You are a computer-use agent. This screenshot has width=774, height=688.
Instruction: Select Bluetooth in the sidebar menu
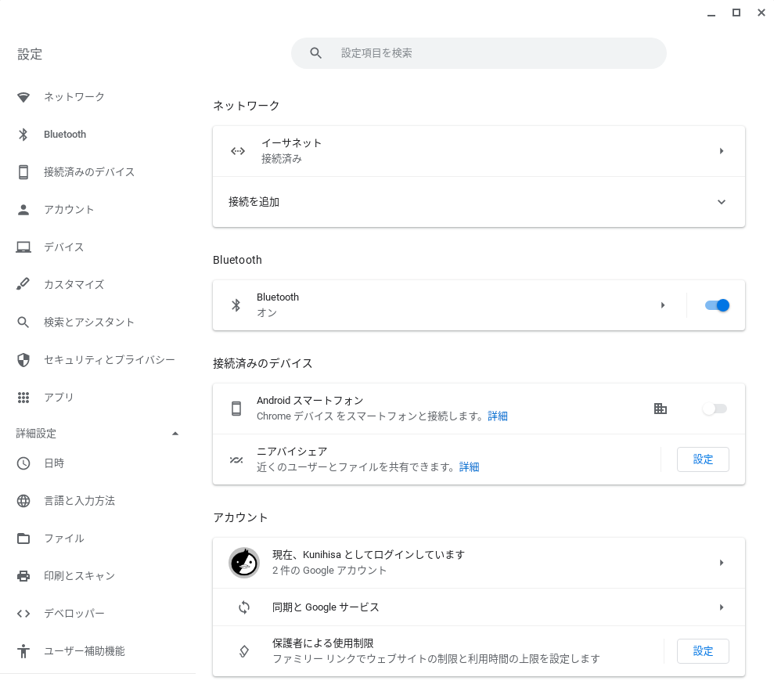tap(65, 135)
